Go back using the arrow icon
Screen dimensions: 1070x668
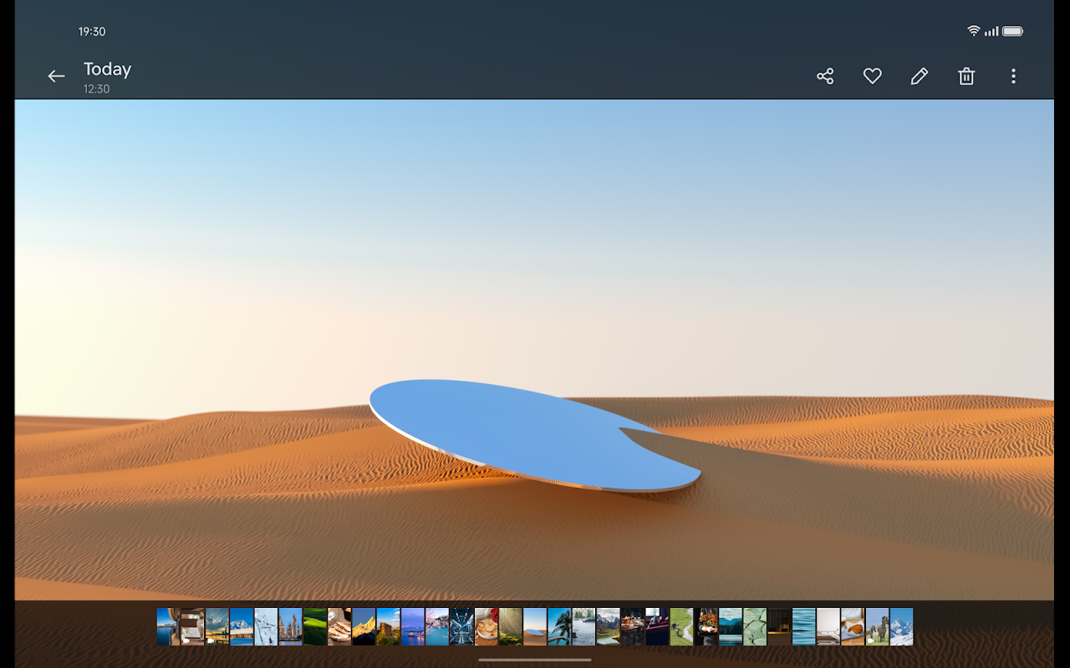pyautogui.click(x=56, y=76)
